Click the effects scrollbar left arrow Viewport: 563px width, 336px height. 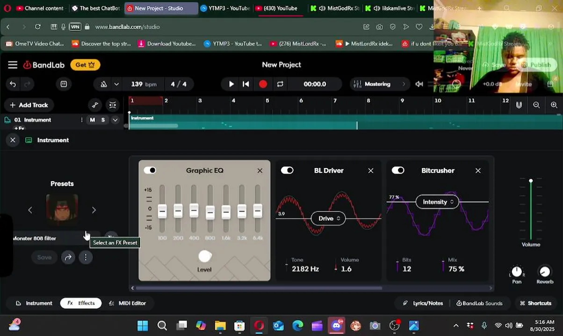click(133, 288)
